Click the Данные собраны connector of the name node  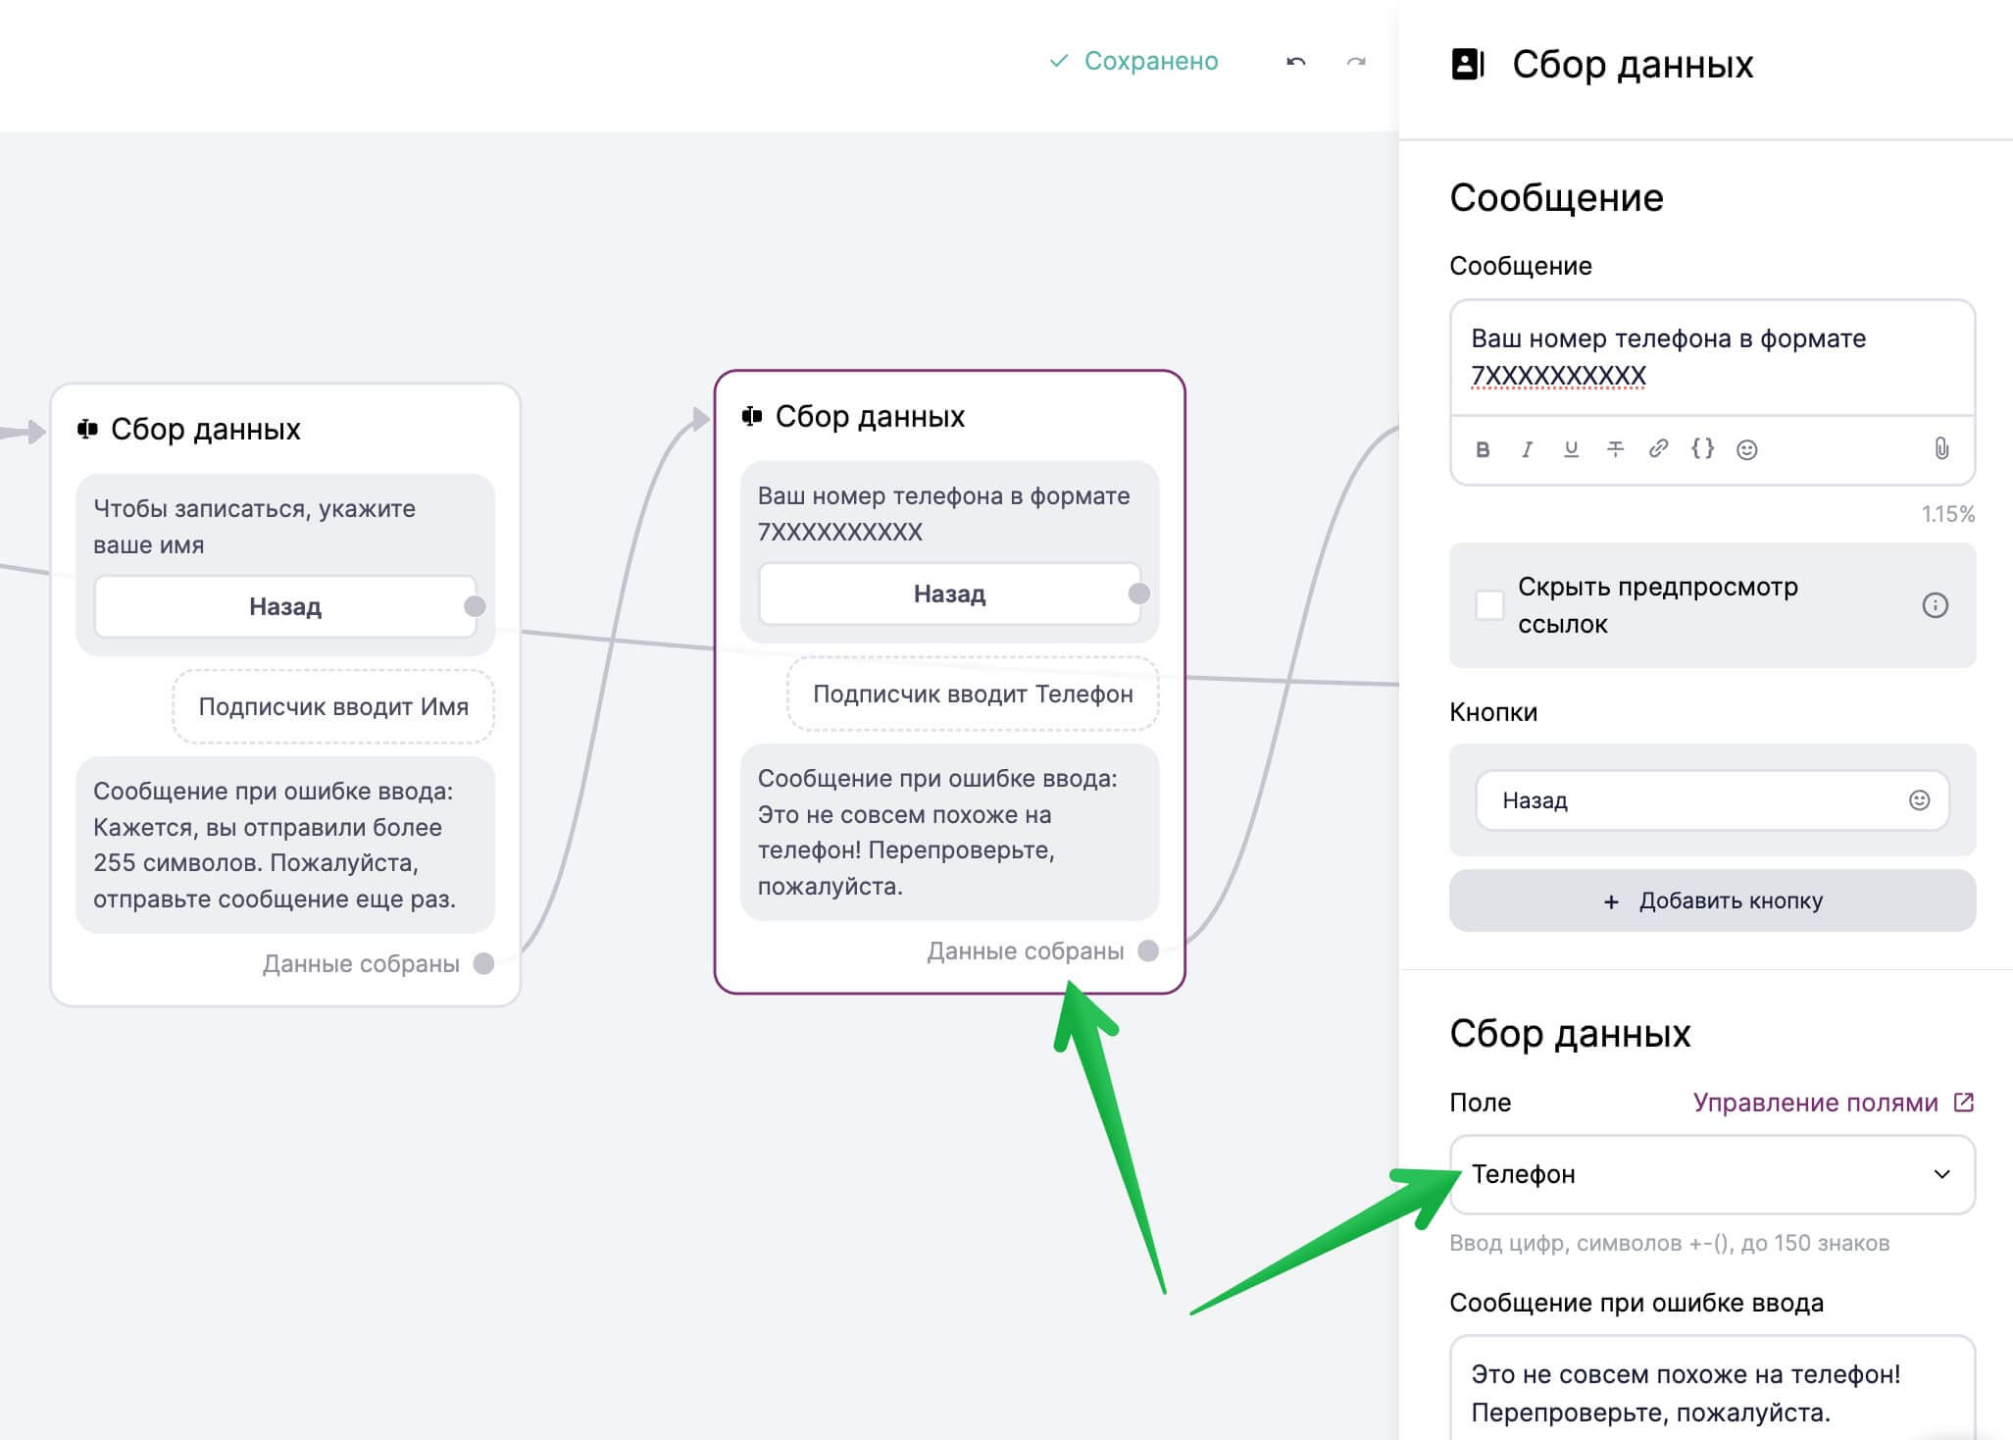click(483, 963)
